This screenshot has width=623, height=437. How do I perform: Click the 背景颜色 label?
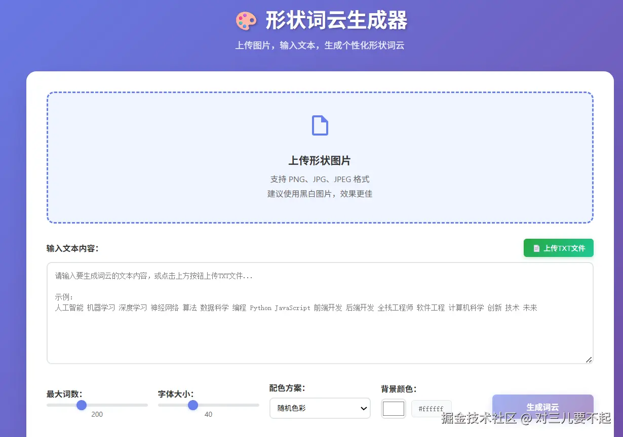[399, 389]
